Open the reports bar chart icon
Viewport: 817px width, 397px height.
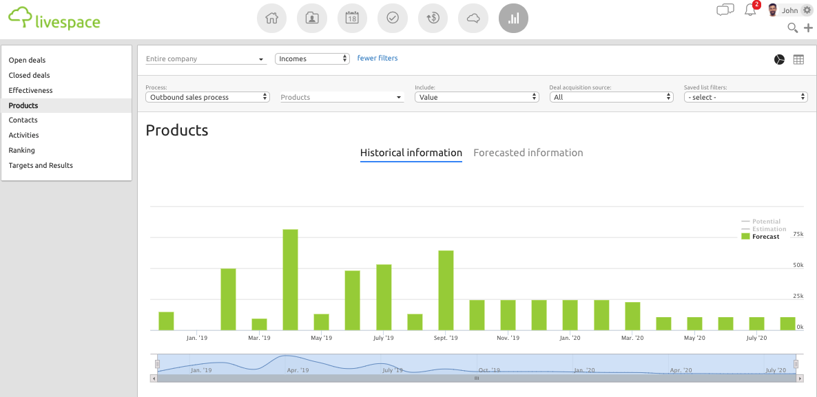[514, 18]
